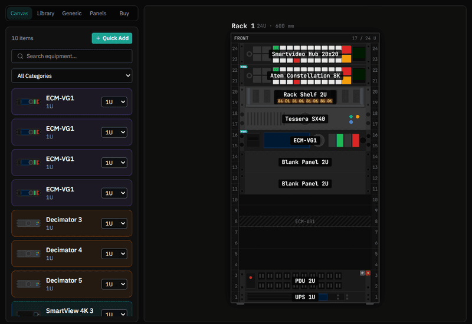The width and height of the screenshot is (472, 324).
Task: Click the Decimator 5 device thumbnail
Action: pyautogui.click(x=28, y=284)
